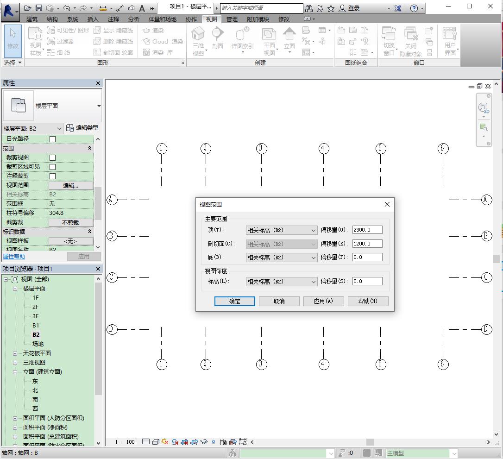Expand the 面积平面 (净面积) node

click(15, 427)
